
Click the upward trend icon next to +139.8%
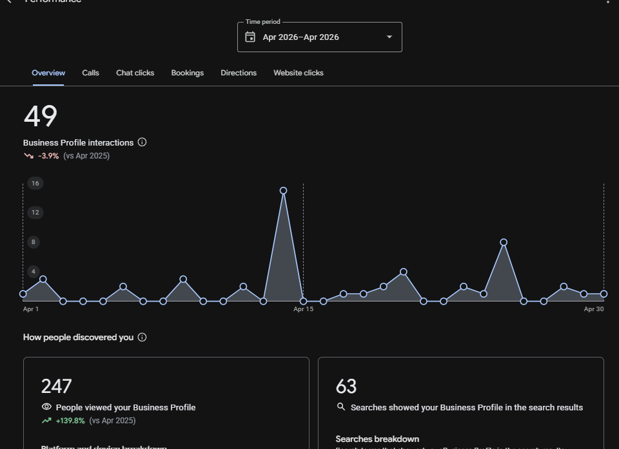click(46, 421)
